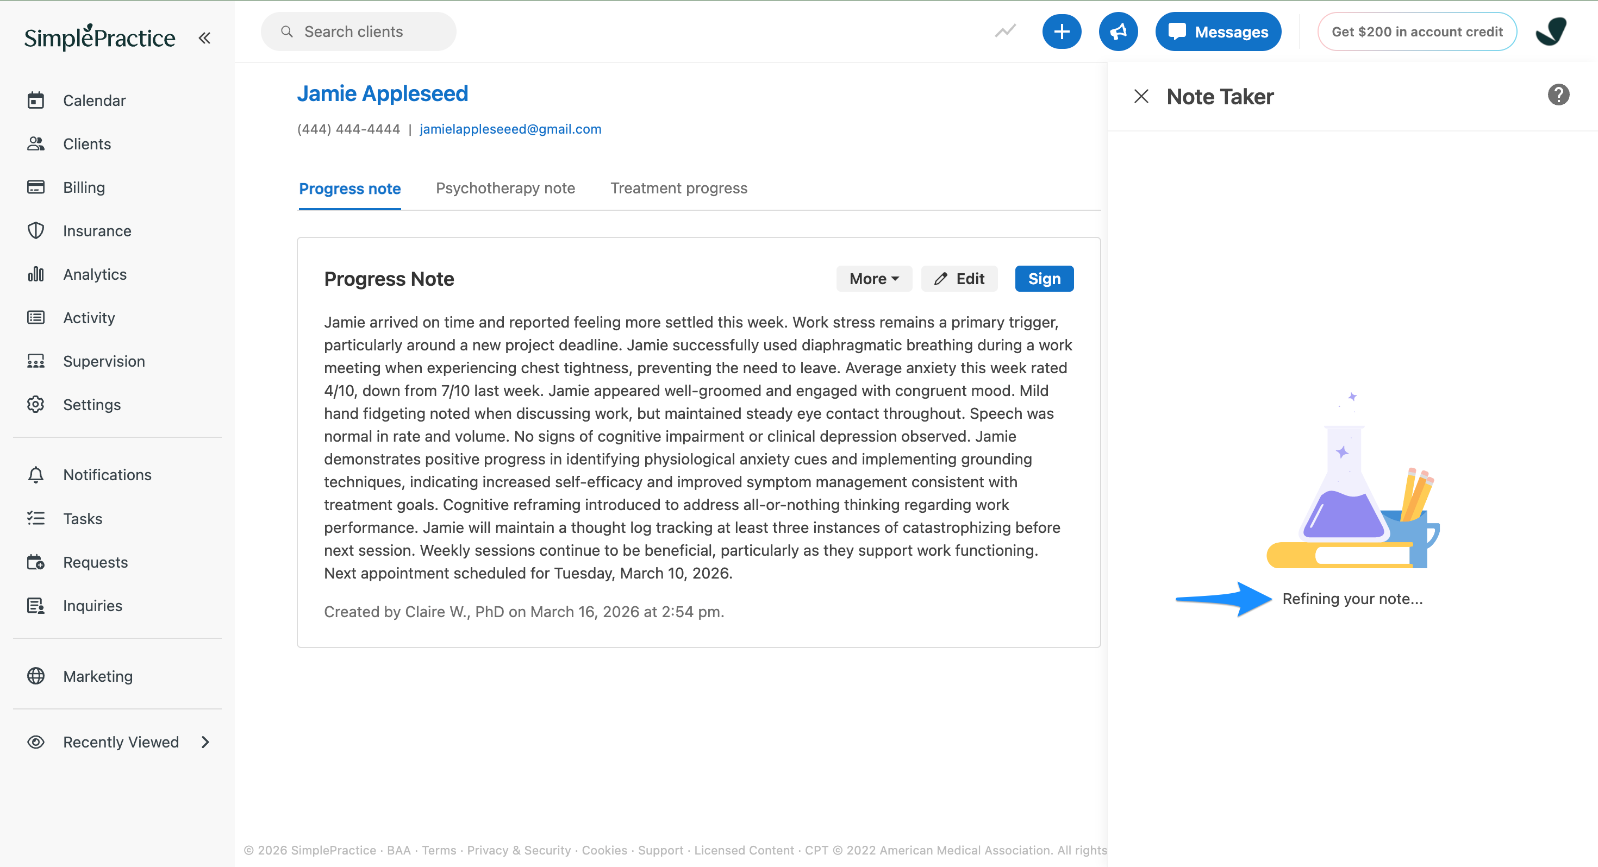
Task: Click the blue plus create button
Action: (x=1062, y=32)
